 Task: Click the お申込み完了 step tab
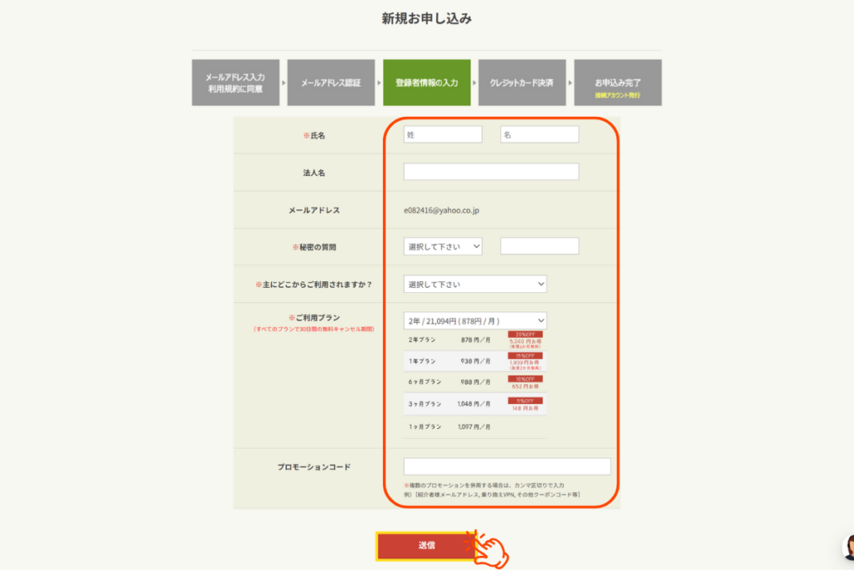(x=617, y=83)
